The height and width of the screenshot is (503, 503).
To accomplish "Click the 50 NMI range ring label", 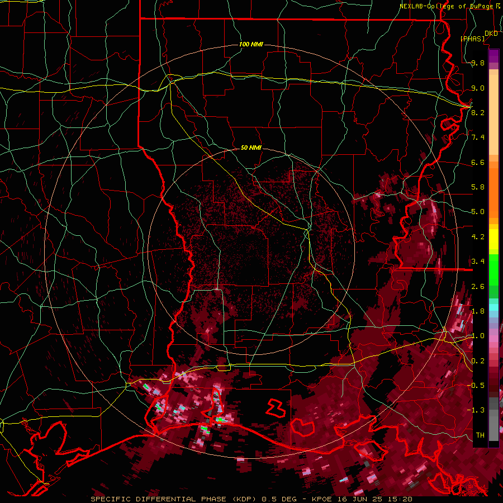I will 251,148.
